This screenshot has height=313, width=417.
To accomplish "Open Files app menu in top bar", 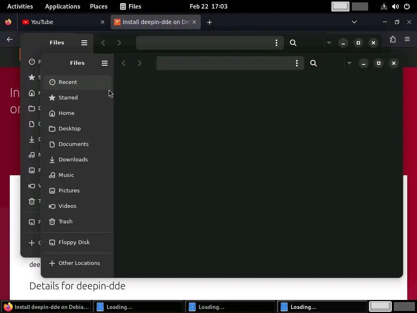I will point(131,7).
